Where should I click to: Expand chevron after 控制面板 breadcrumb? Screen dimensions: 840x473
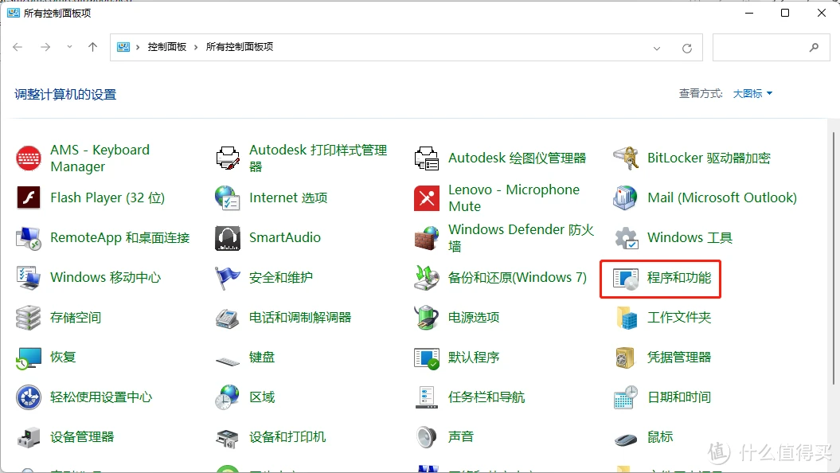196,47
